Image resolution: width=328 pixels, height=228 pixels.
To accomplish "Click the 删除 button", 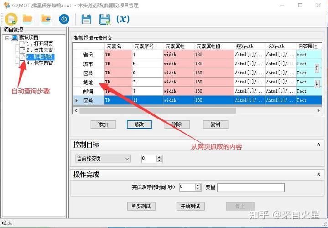I will click(177, 124).
